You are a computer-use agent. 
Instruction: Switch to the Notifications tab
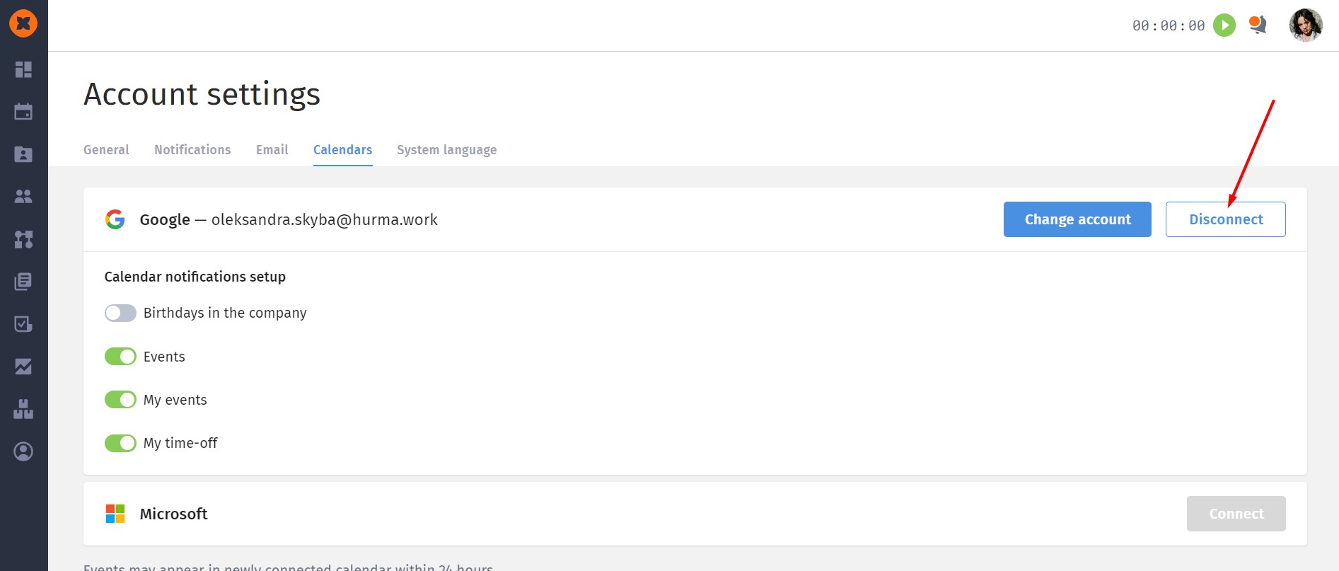[192, 150]
